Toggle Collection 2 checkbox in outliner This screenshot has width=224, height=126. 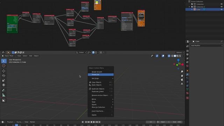(192, 7)
